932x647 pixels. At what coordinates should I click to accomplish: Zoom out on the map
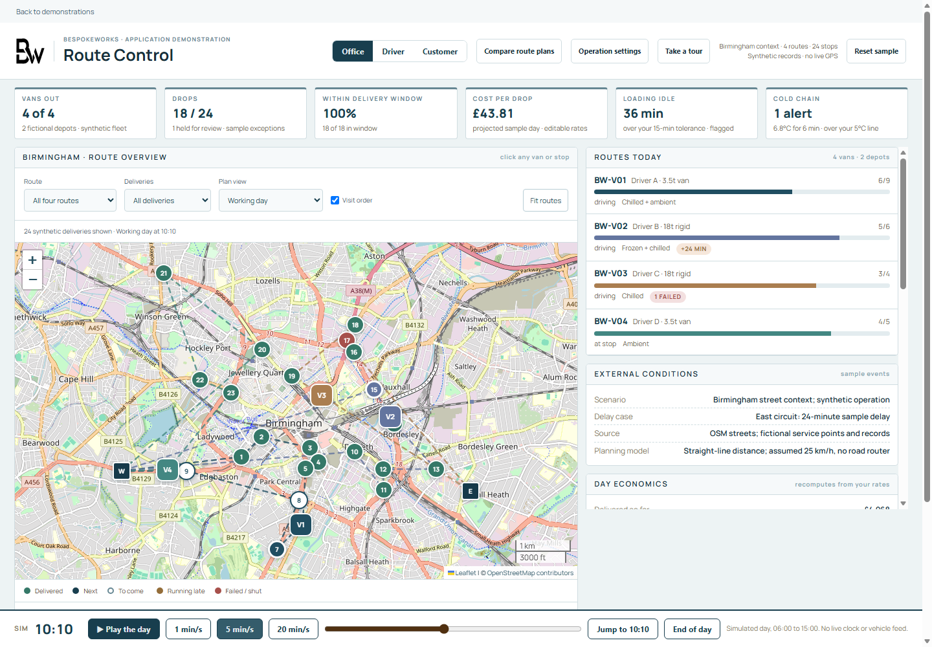pos(32,280)
